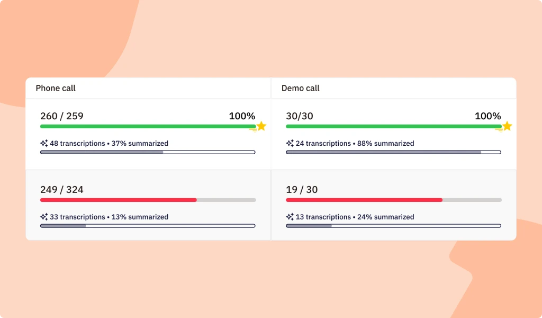Click the green 260 / 259 progress bar
The image size is (542, 318).
tap(148, 126)
